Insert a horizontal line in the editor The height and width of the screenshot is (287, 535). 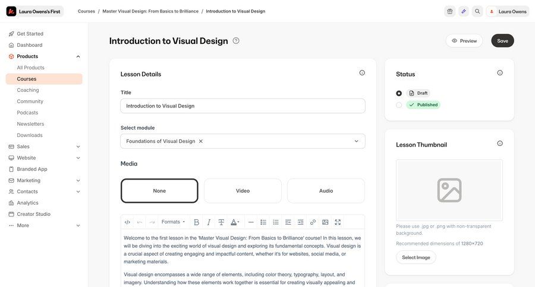pyautogui.click(x=251, y=222)
